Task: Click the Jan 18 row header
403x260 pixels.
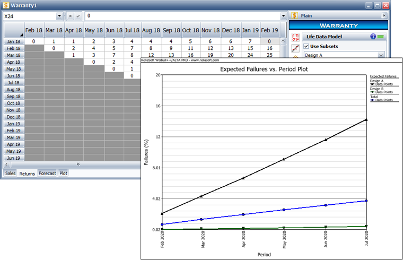Action: coord(14,41)
